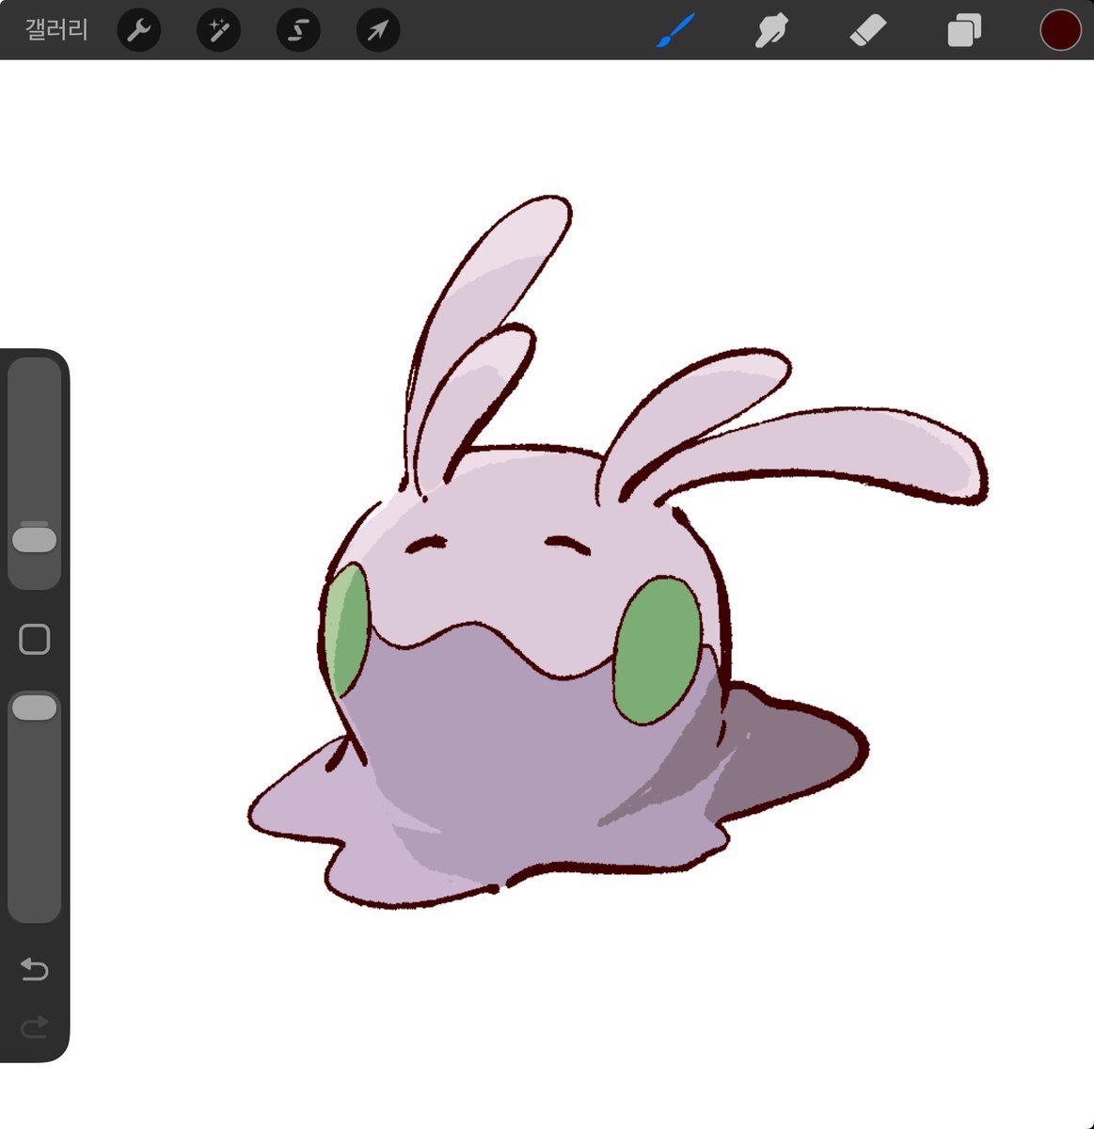The image size is (1094, 1129).
Task: Open the Actions wrench menu
Action: [138, 31]
